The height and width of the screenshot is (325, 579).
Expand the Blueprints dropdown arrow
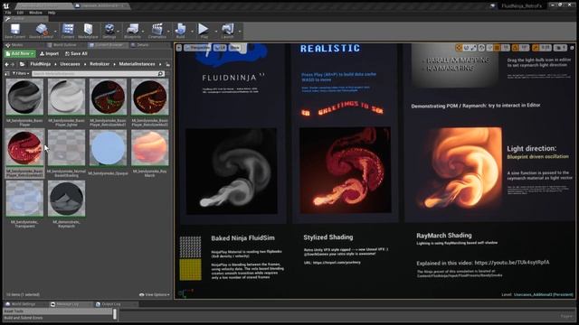click(x=143, y=32)
